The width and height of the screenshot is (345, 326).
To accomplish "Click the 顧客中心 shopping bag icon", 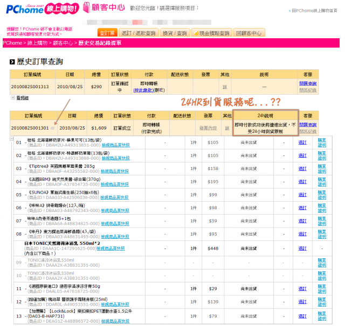I will click(x=86, y=8).
